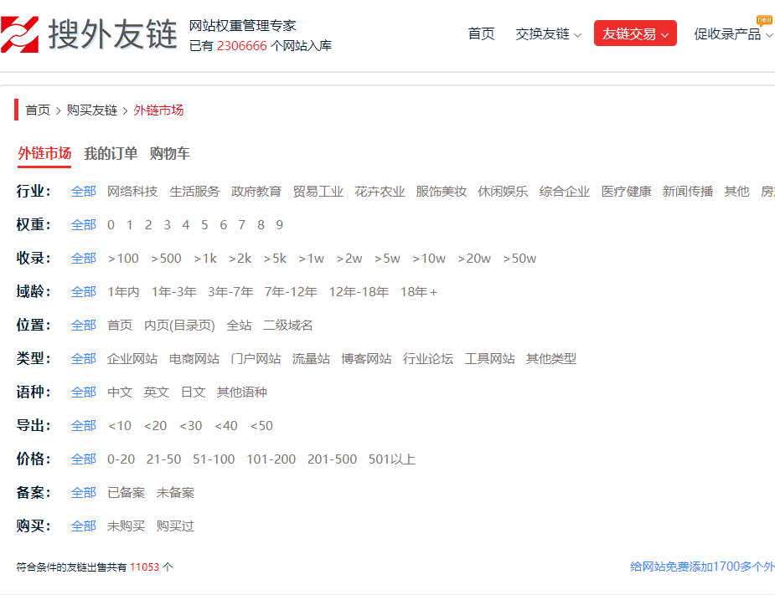Filter type by 企业网站
Image resolution: width=775 pixels, height=595 pixels.
click(132, 359)
